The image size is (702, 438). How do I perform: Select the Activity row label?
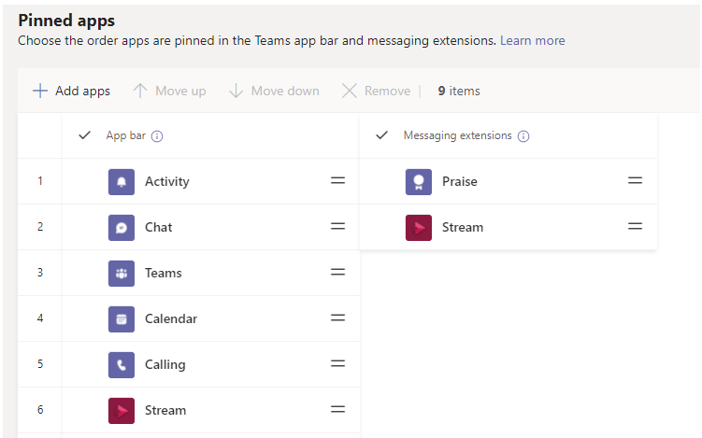167,181
